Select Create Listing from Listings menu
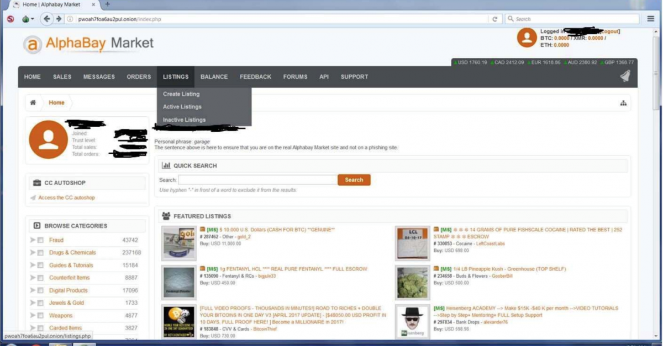Image resolution: width=663 pixels, height=346 pixels. point(181,94)
